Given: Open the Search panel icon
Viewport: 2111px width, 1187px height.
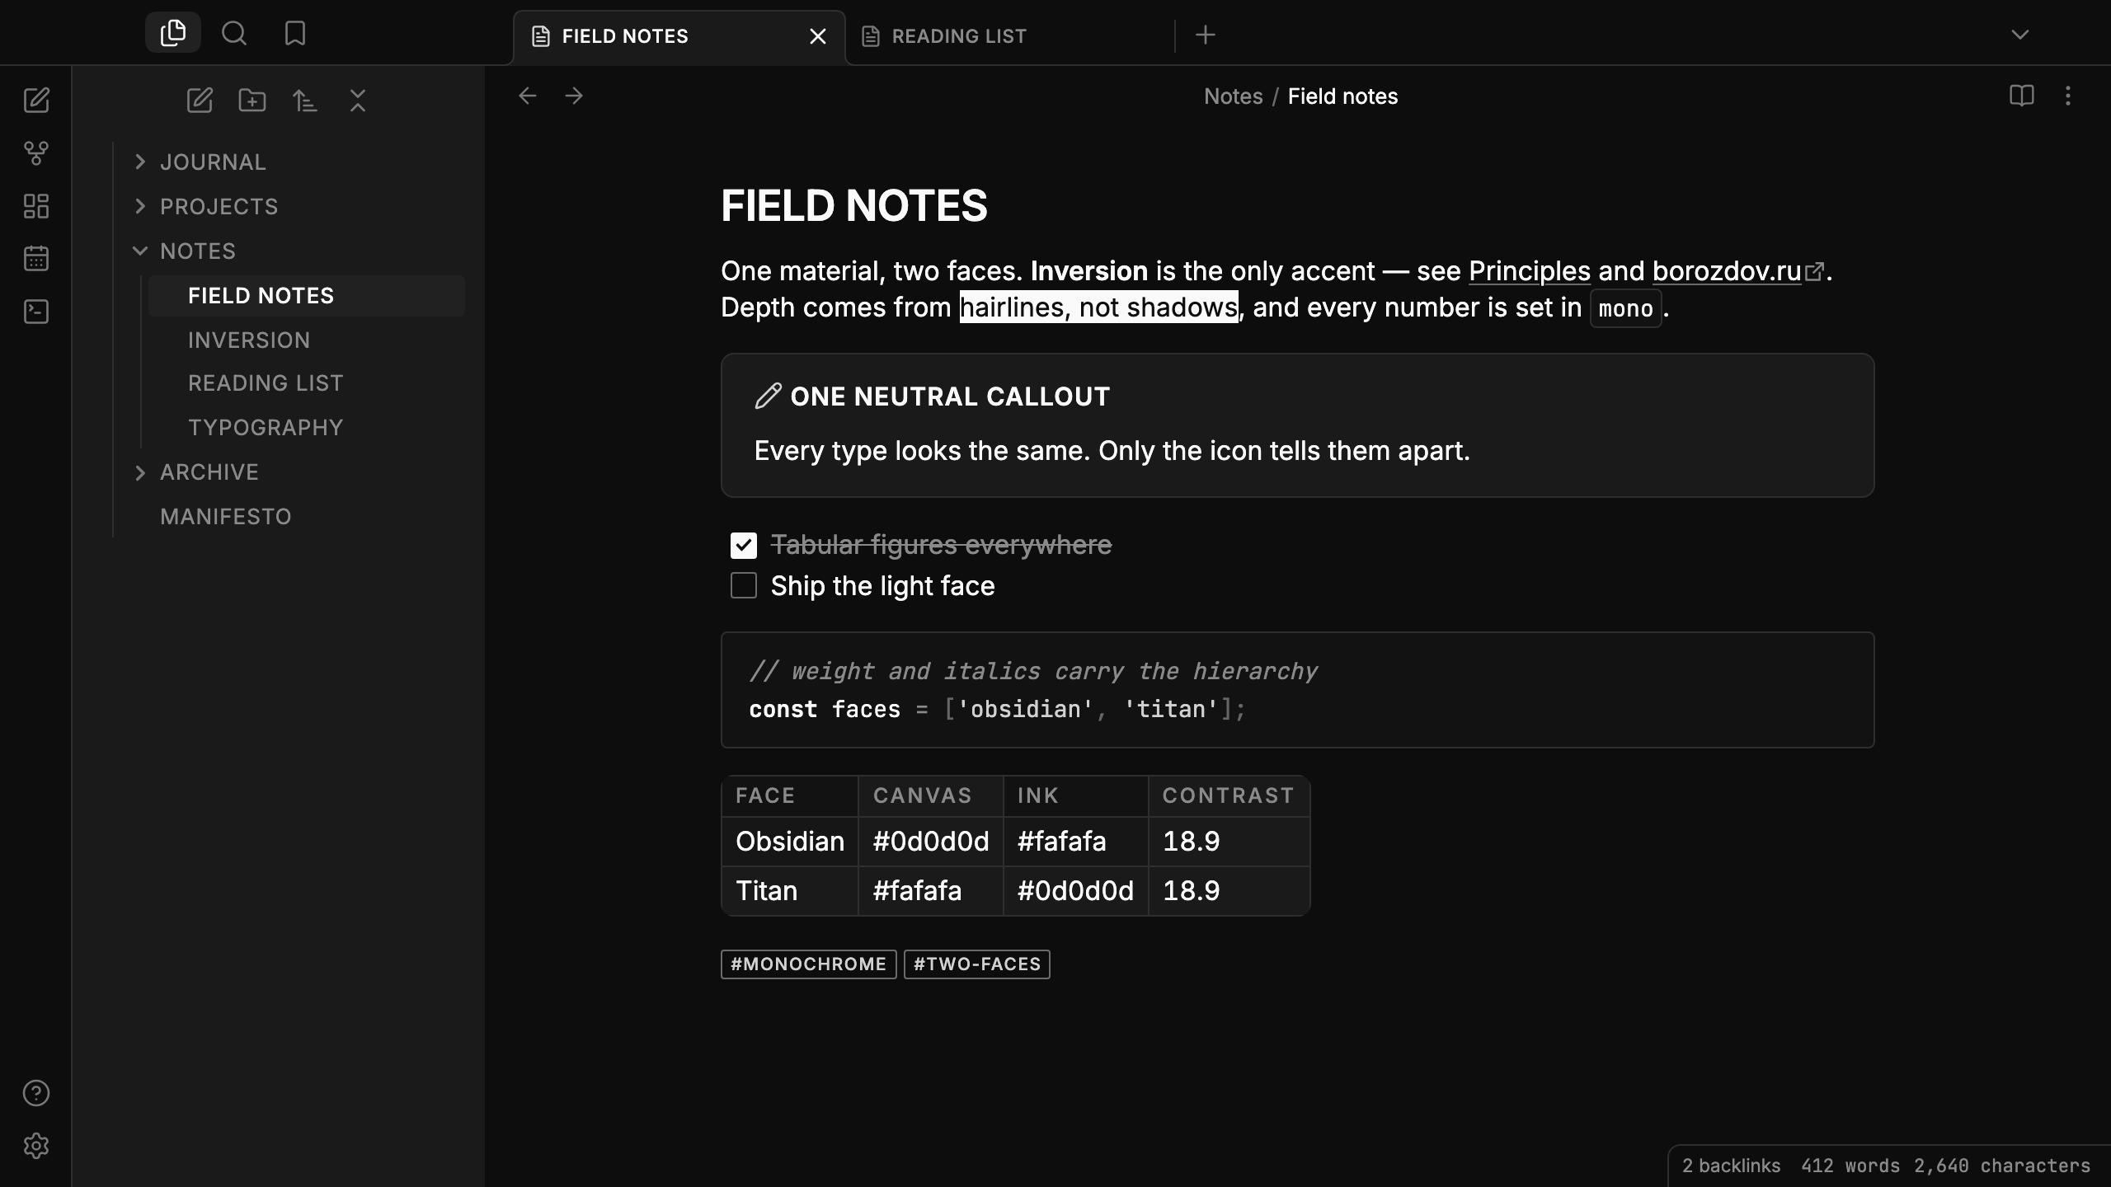Looking at the screenshot, I should pos(234,33).
